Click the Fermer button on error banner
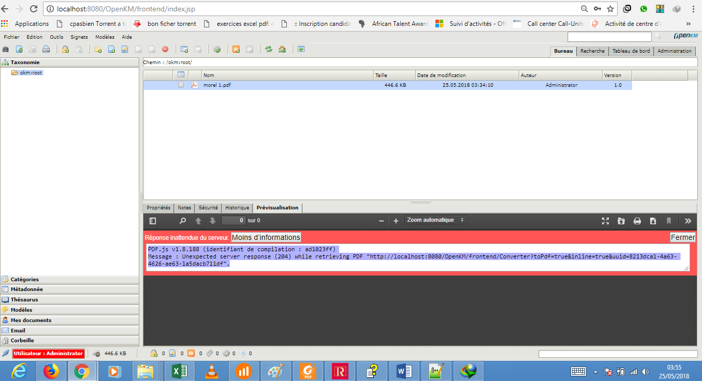This screenshot has height=381, width=702. (682, 237)
